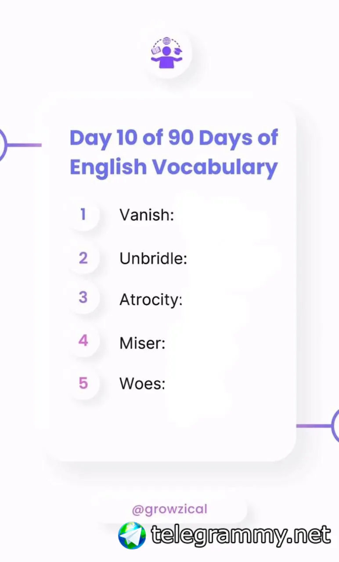Open the telegrammy.net watermark link
339x562 pixels.
click(241, 535)
